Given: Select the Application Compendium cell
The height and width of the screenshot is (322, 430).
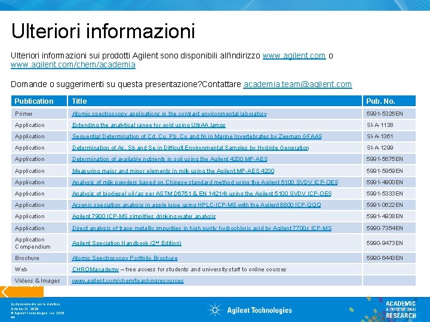Looking at the screenshot, I should pos(39,243).
